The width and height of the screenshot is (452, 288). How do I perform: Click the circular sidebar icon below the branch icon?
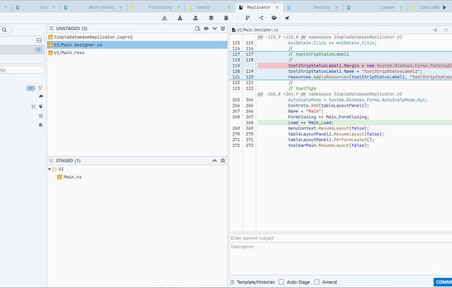pyautogui.click(x=41, y=115)
